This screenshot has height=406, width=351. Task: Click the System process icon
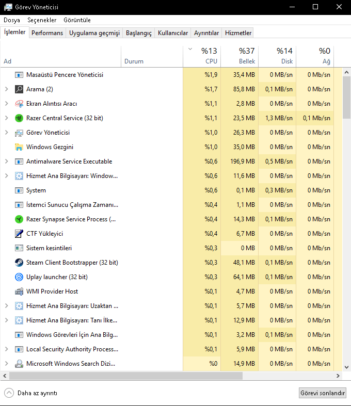pos(19,190)
